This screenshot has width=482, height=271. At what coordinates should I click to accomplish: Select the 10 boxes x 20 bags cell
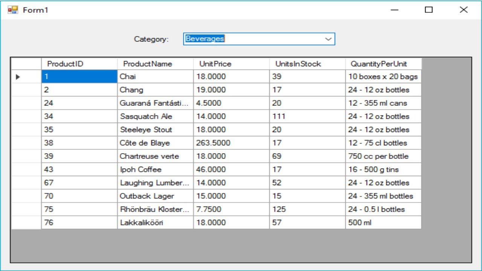(383, 76)
